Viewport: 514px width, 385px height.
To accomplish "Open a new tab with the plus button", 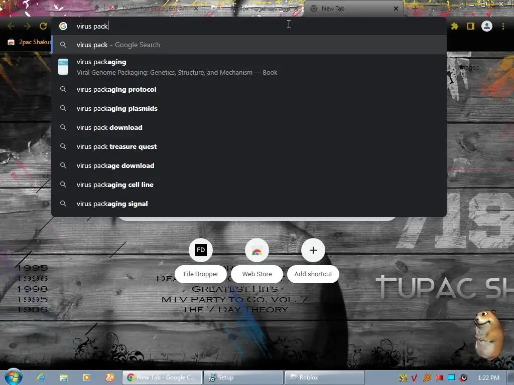I will (415, 9).
